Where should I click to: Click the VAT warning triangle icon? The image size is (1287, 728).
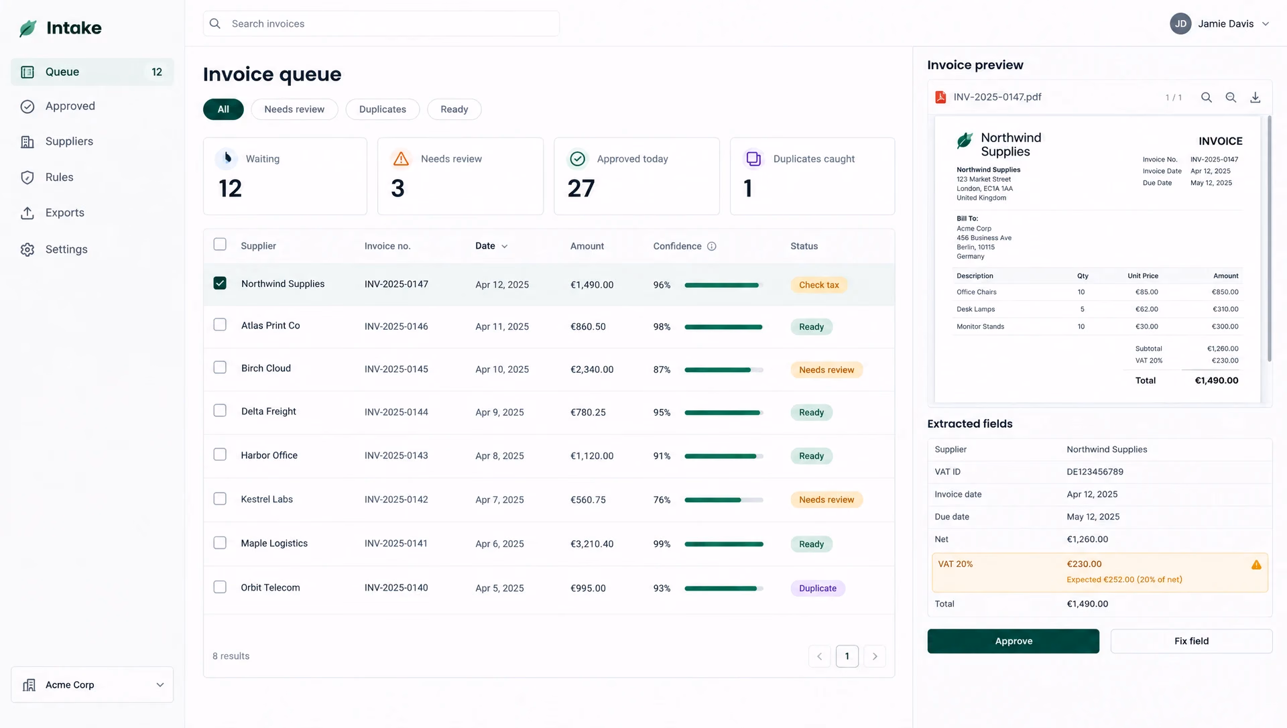[1256, 565]
